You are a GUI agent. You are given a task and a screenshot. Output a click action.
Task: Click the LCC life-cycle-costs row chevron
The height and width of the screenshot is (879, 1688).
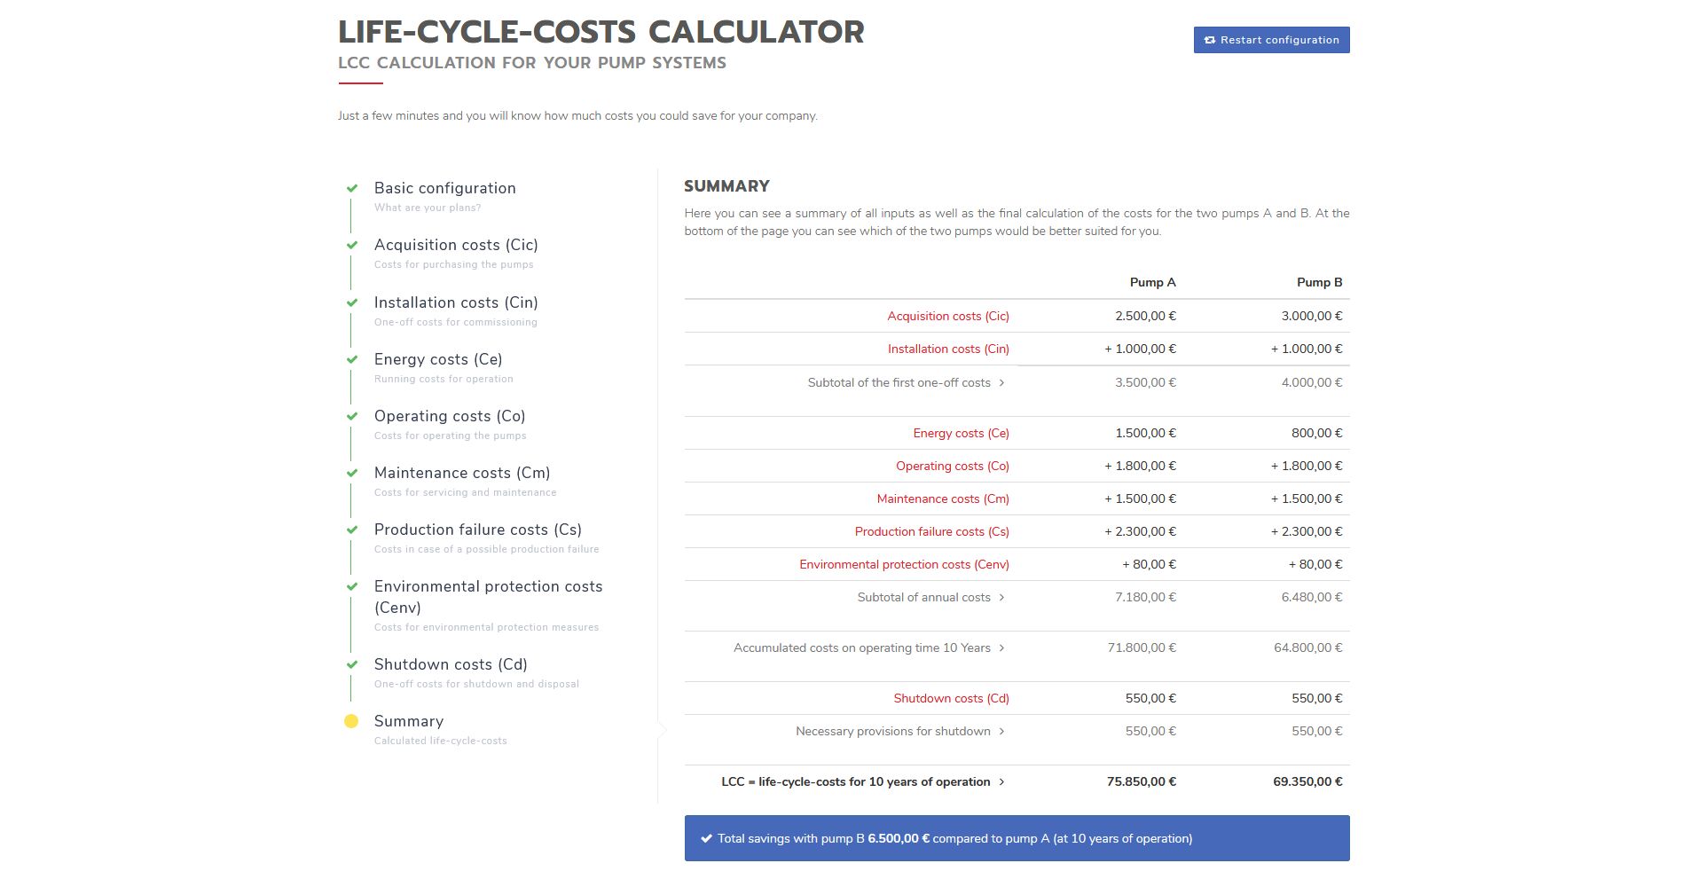tap(1001, 781)
